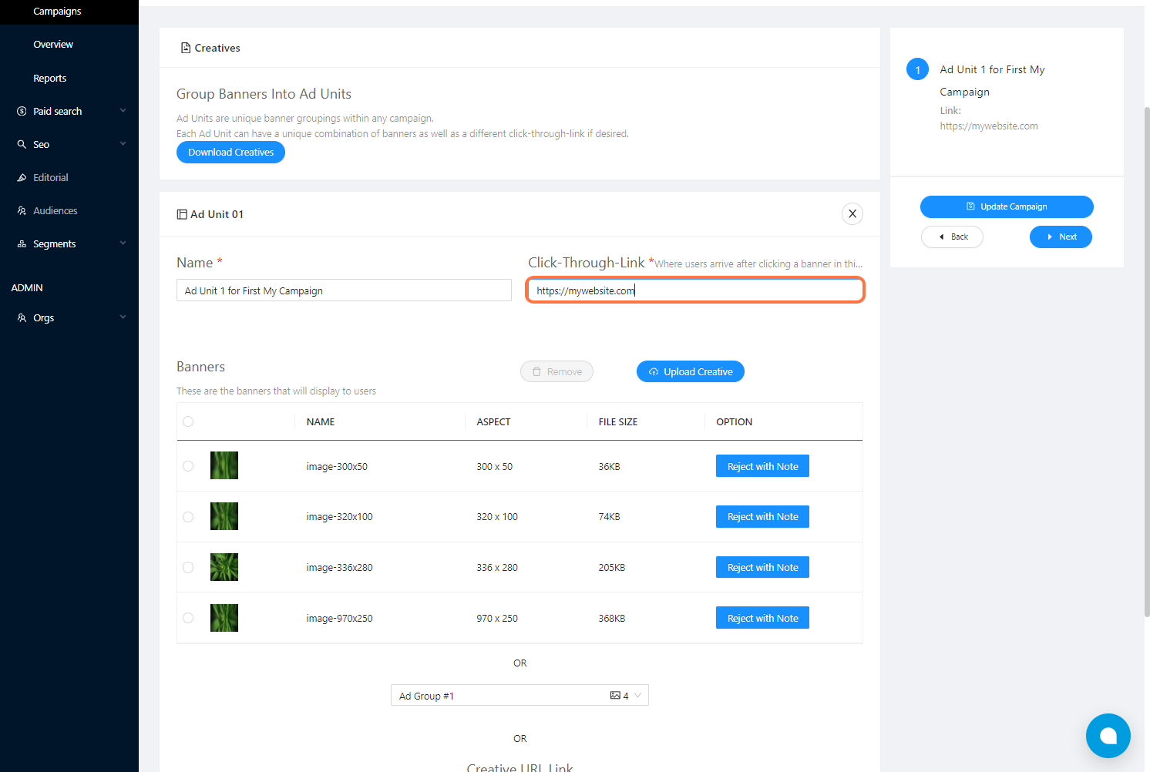Click the Editorial pen icon
Screen dimensions: 1150x772
(x=22, y=177)
